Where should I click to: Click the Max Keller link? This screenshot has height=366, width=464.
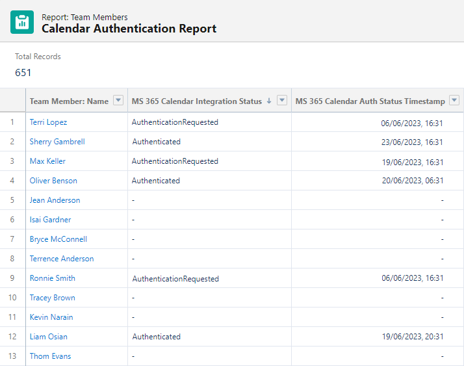click(x=47, y=161)
